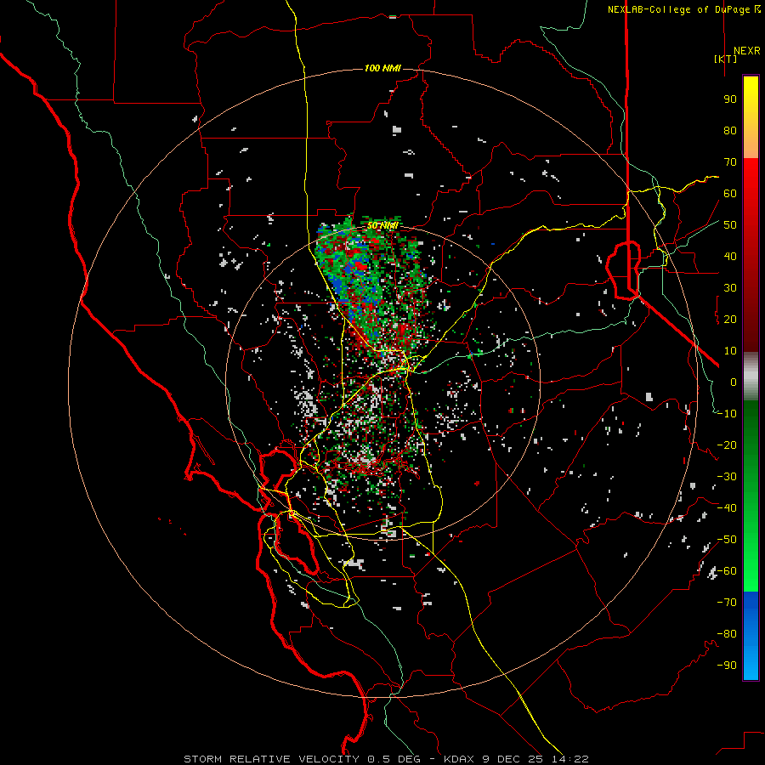
Task: Click the -10 scale value
Action: [x=727, y=414]
